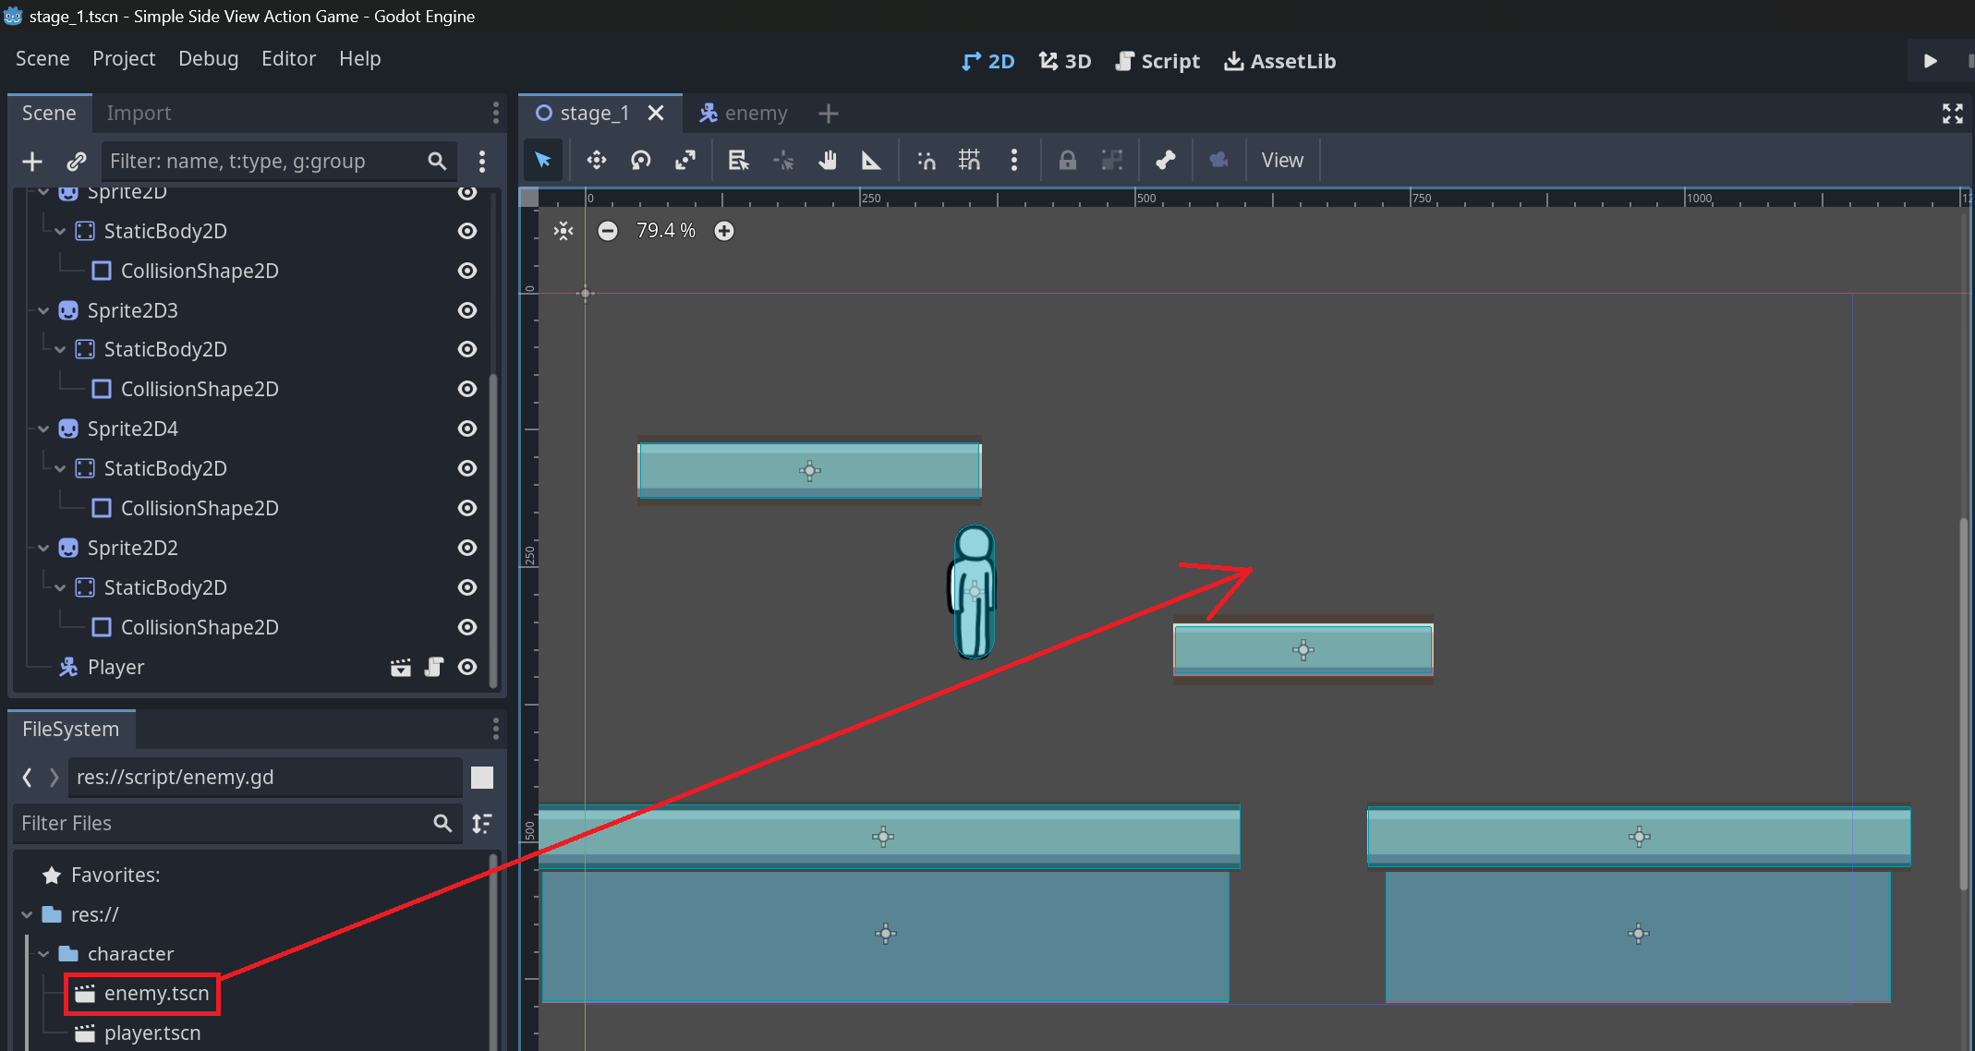Switch to the Script workspace
1975x1051 pixels.
(1157, 61)
